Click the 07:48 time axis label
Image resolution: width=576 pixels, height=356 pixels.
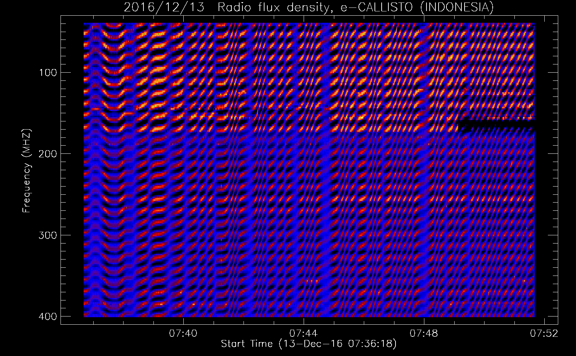pyautogui.click(x=424, y=334)
